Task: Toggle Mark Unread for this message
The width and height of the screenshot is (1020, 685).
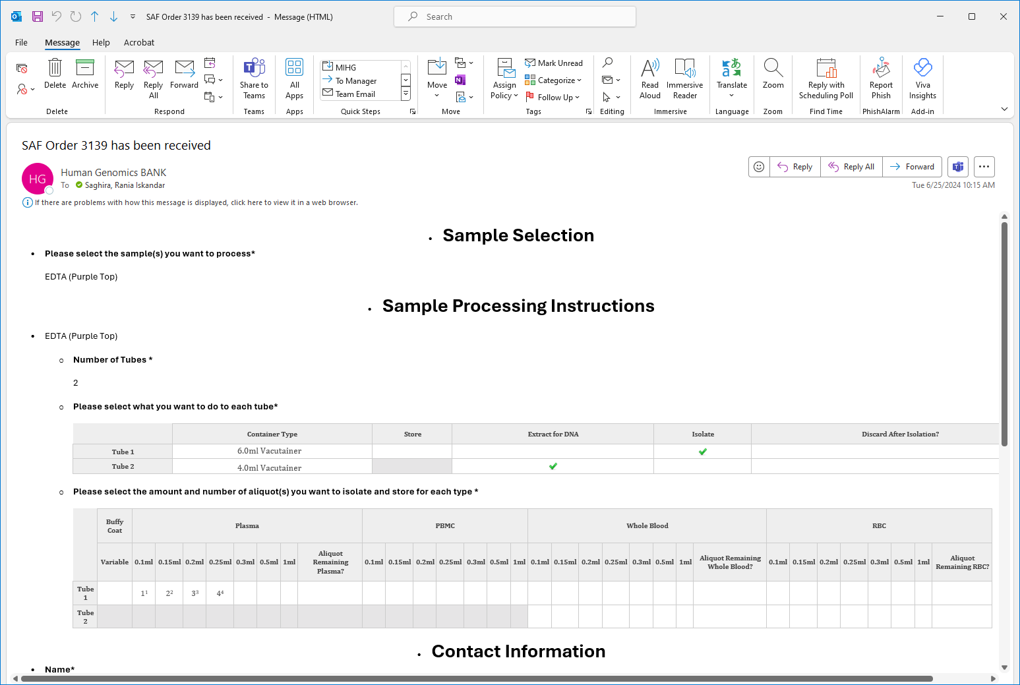Action: 554,63
